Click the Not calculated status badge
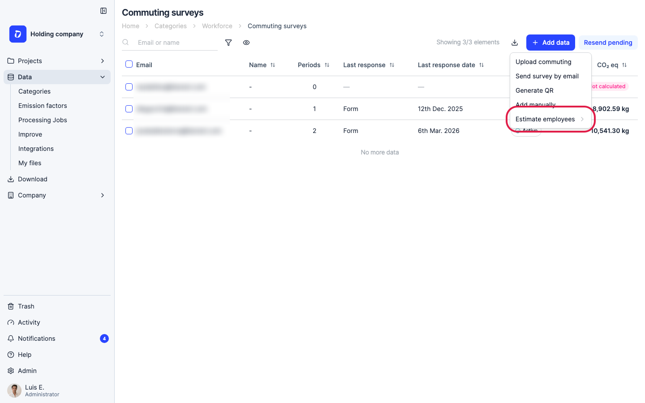Screen dimensions: 645x403 610,86
